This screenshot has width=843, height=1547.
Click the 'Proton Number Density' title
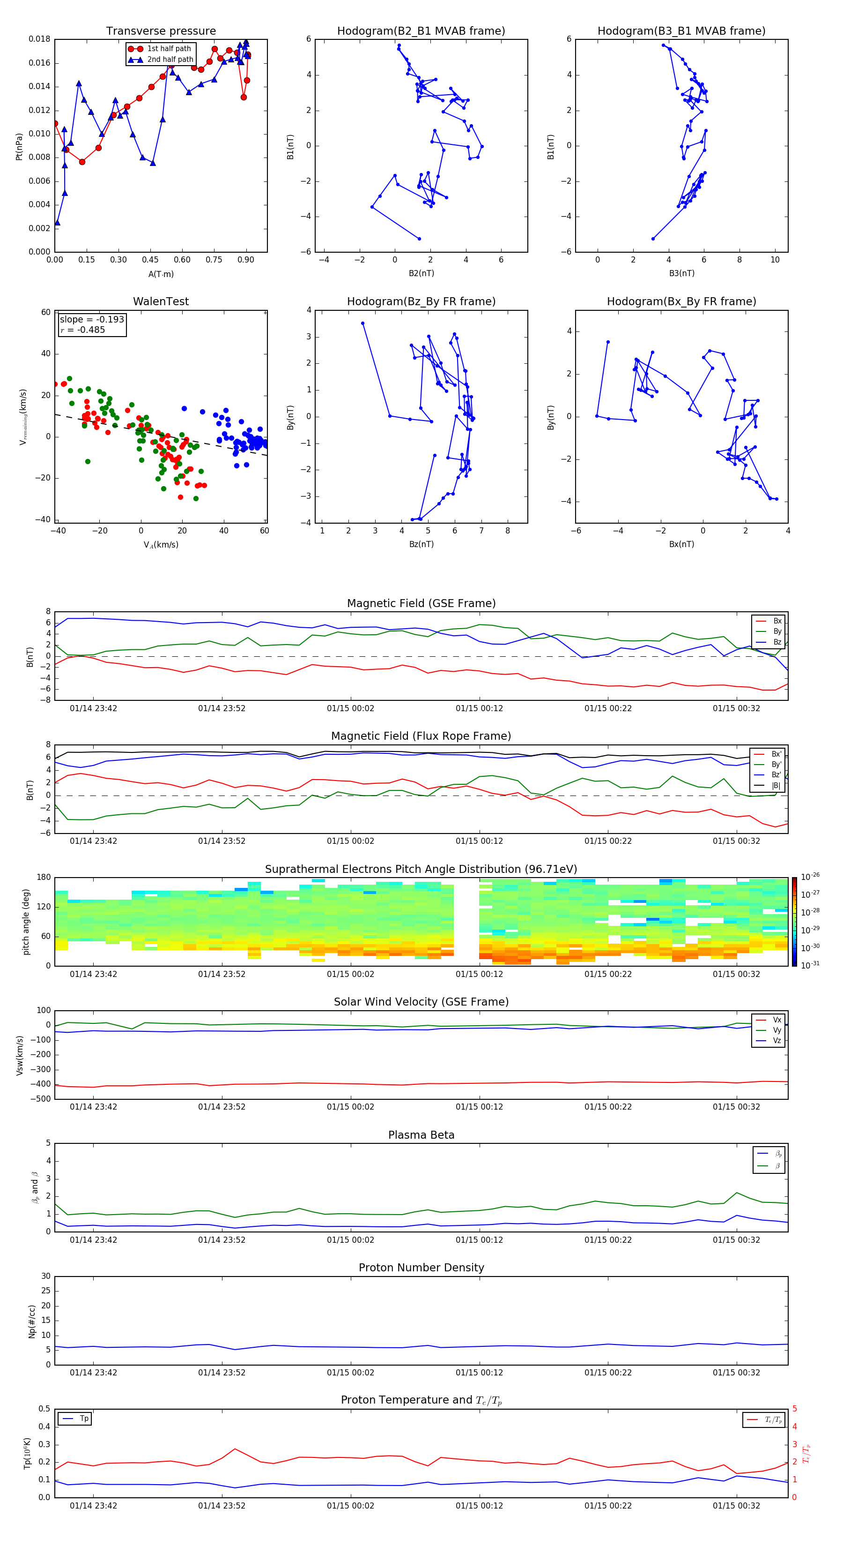coord(421,1268)
